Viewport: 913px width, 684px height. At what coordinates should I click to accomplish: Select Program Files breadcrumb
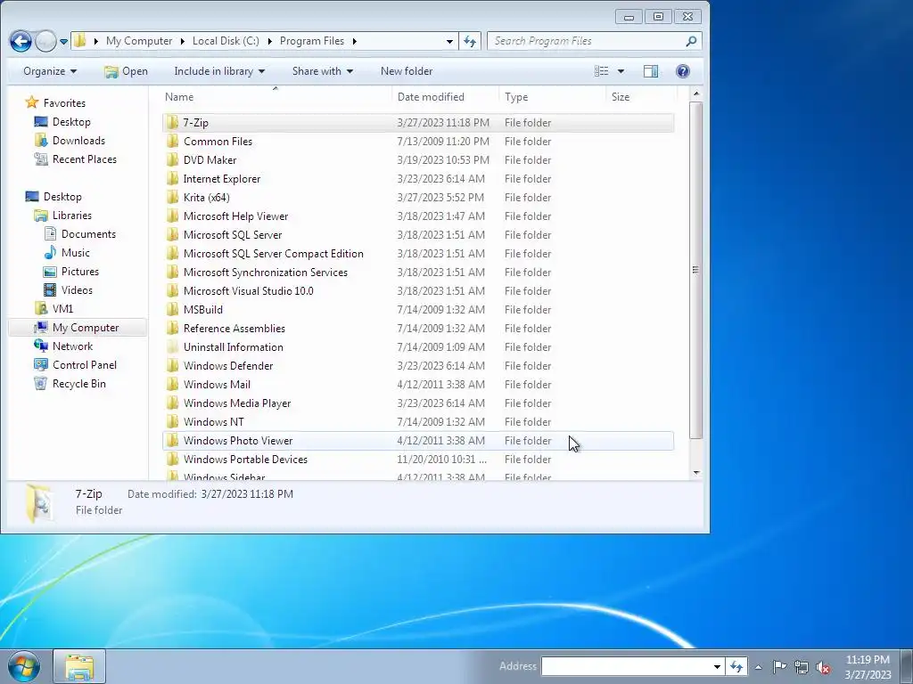click(312, 41)
